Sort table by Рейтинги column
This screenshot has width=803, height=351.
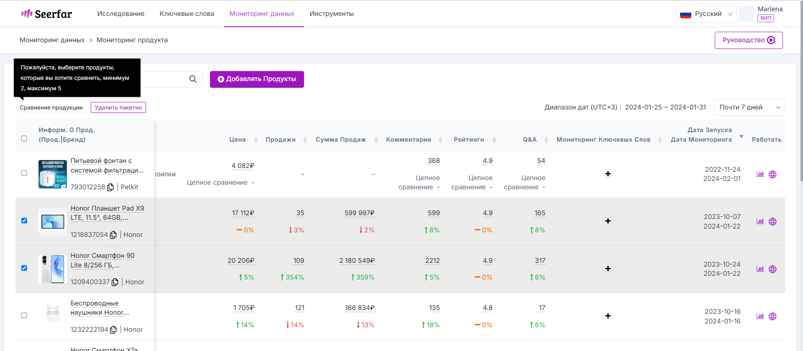(494, 140)
